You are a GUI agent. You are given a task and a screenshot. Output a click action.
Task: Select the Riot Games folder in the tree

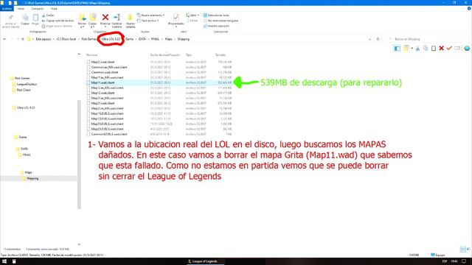point(22,79)
